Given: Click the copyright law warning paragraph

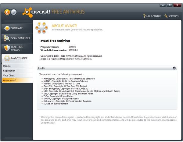Looking at the screenshot, I should click(x=109, y=120).
